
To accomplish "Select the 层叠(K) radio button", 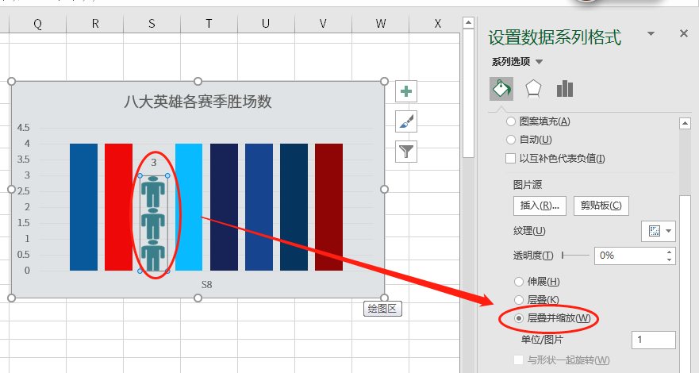I will 518,300.
